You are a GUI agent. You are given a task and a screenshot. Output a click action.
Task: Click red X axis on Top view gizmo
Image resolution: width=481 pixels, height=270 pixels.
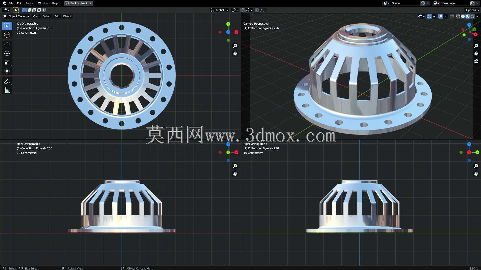[236, 32]
